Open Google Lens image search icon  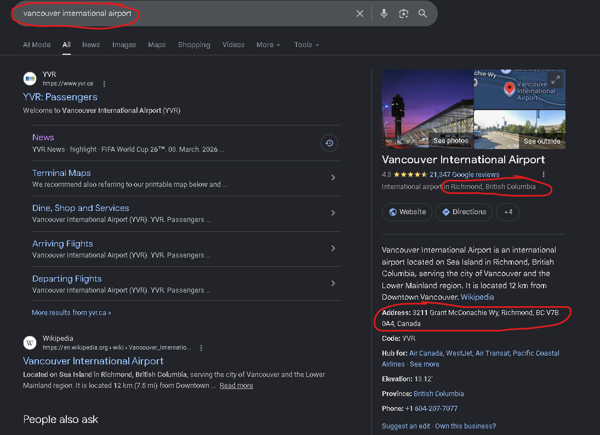(x=403, y=14)
